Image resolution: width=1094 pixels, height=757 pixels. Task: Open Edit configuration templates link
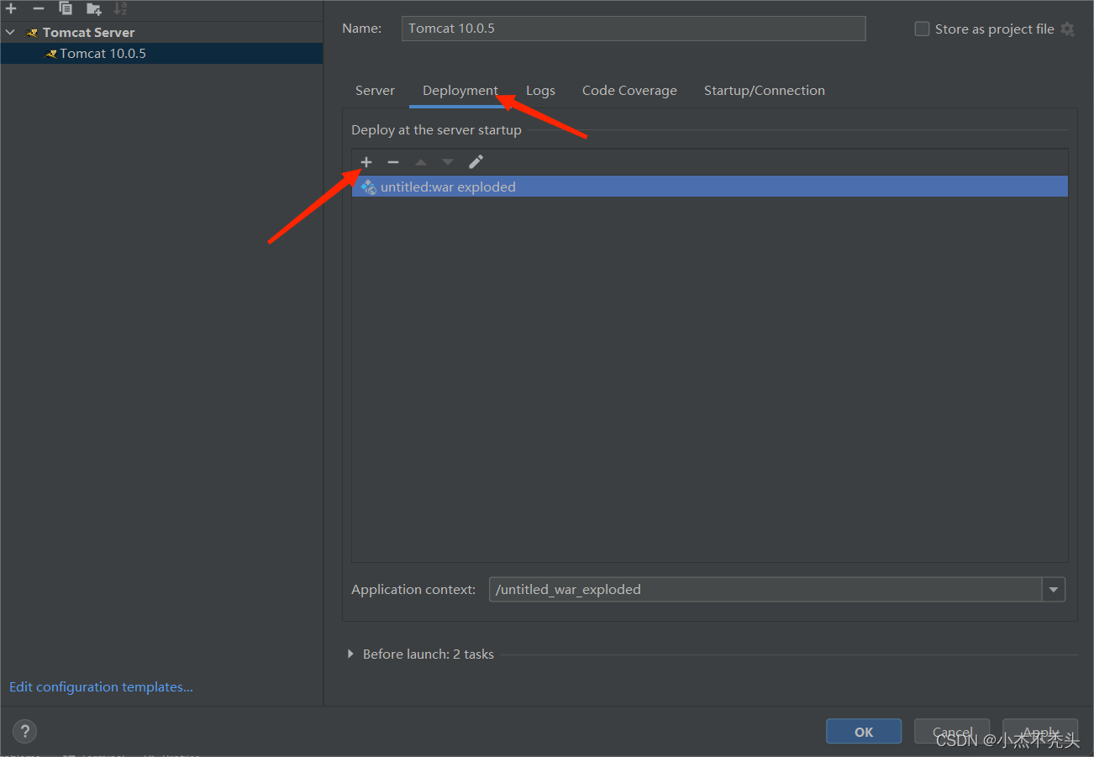pyautogui.click(x=101, y=687)
